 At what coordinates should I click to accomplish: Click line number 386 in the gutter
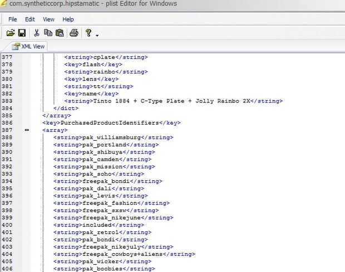click(7, 123)
